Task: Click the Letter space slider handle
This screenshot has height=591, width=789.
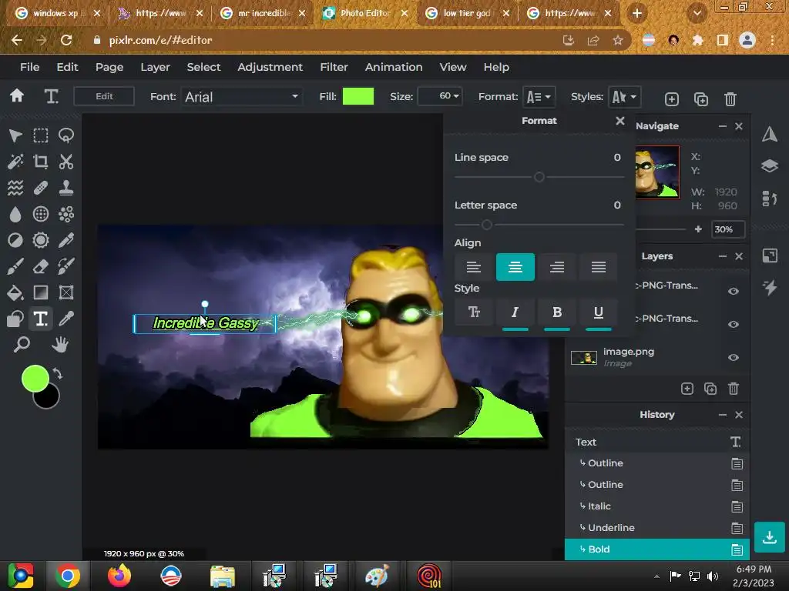Action: pos(487,225)
